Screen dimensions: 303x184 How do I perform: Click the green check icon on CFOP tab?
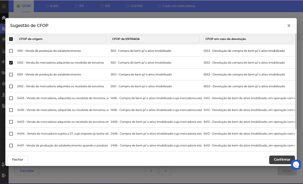tap(18, 6)
